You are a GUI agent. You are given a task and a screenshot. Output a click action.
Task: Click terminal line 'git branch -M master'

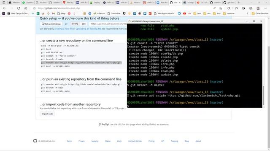146,85
